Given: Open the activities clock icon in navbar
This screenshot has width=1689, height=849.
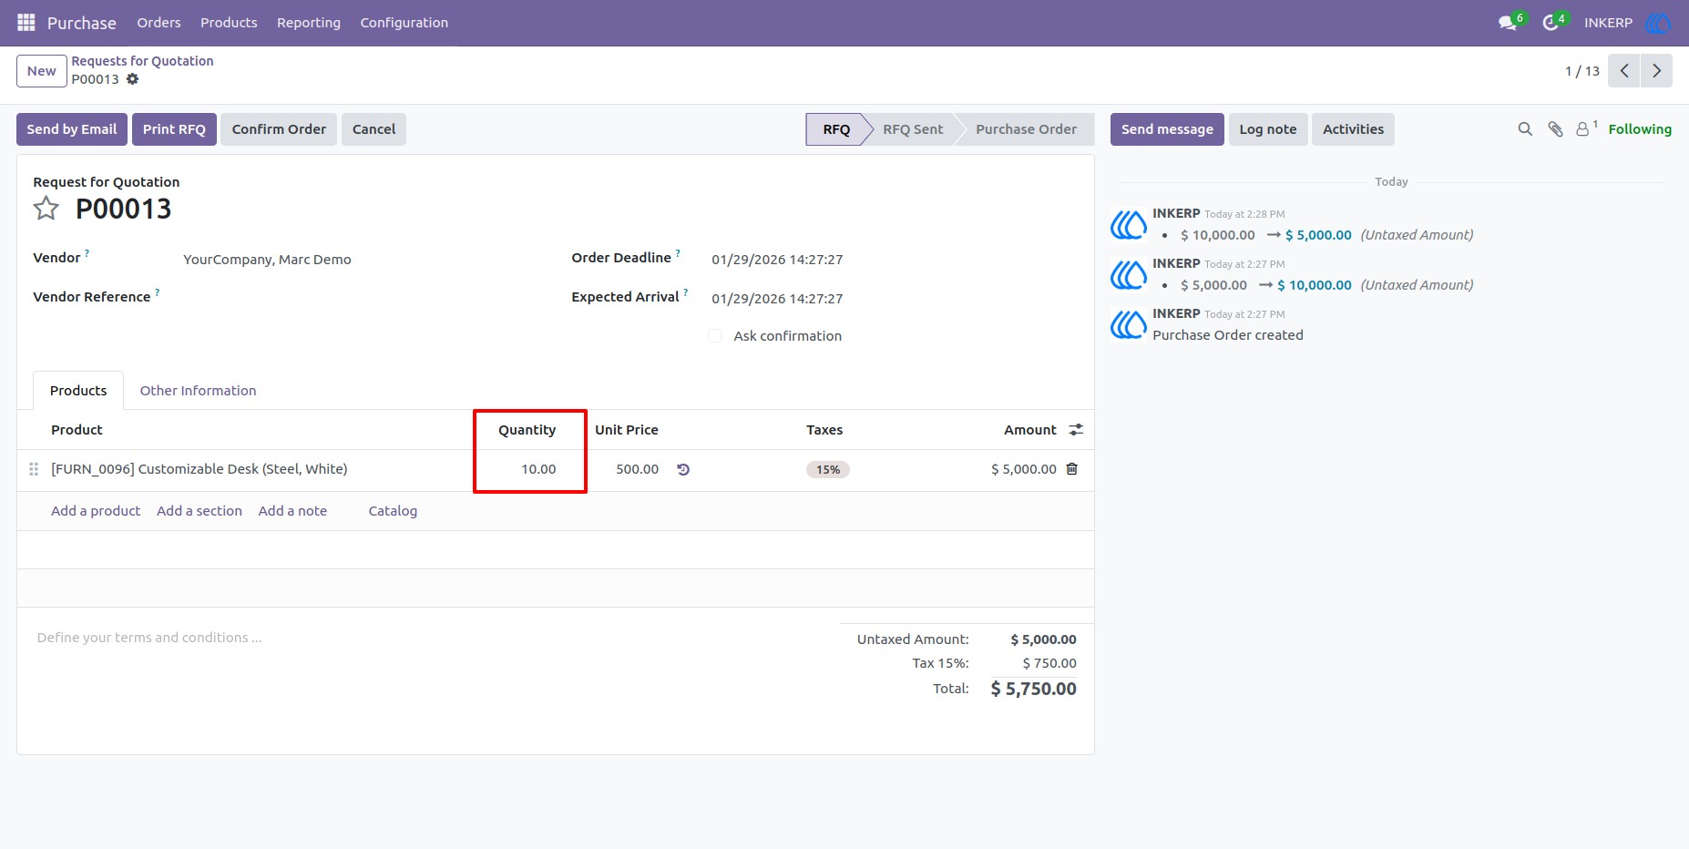Looking at the screenshot, I should point(1551,23).
